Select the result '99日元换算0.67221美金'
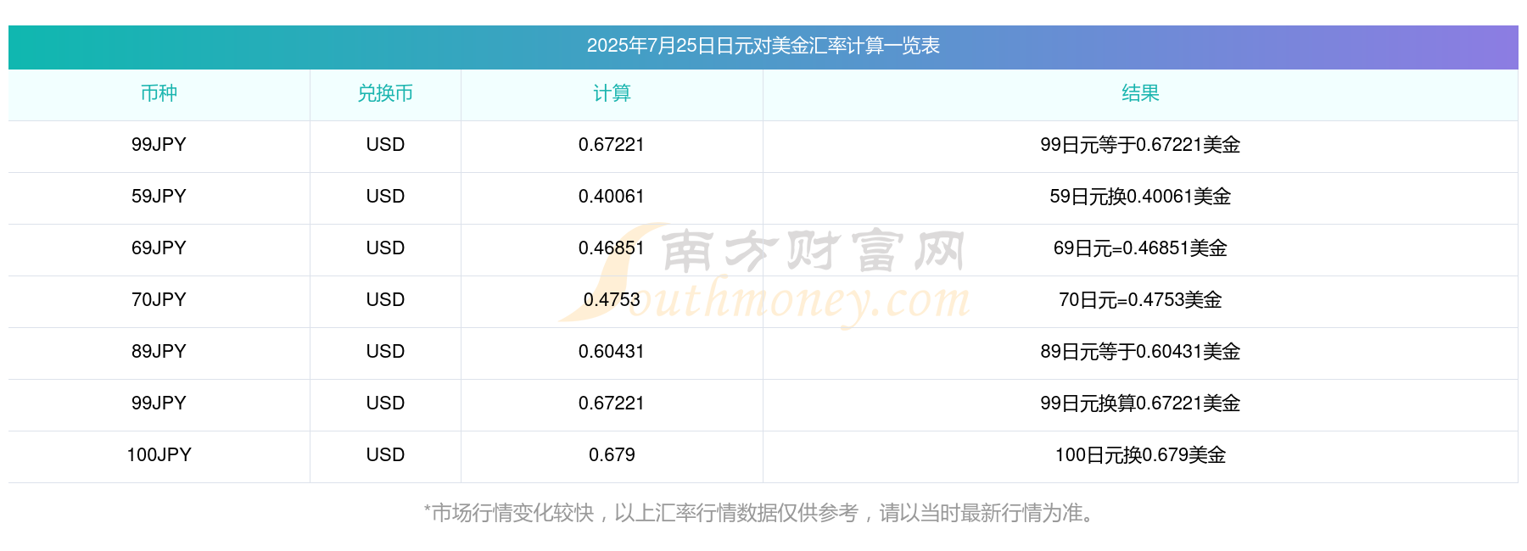This screenshot has width=1527, height=551. coord(1140,404)
